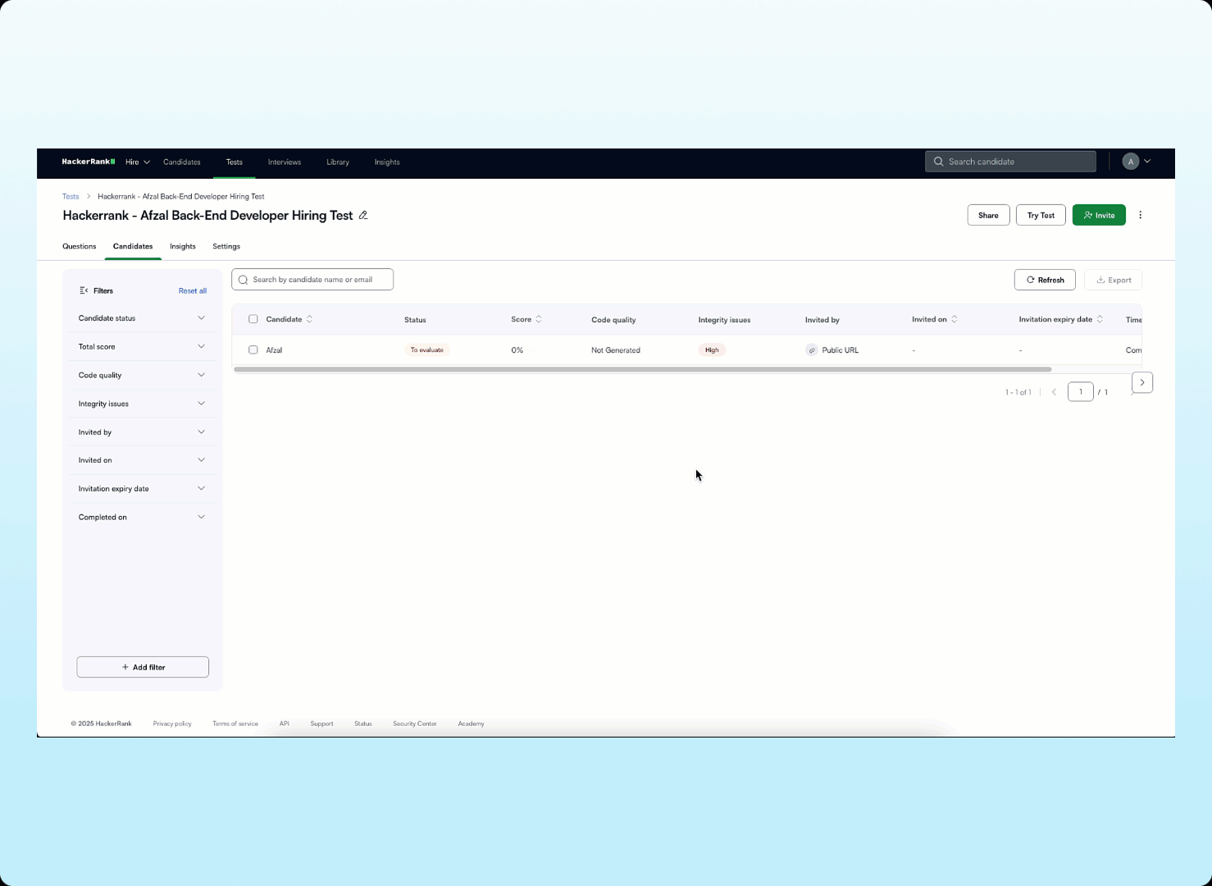Screen dimensions: 1212x886
Task: Click the page number input box
Action: pyautogui.click(x=1081, y=391)
